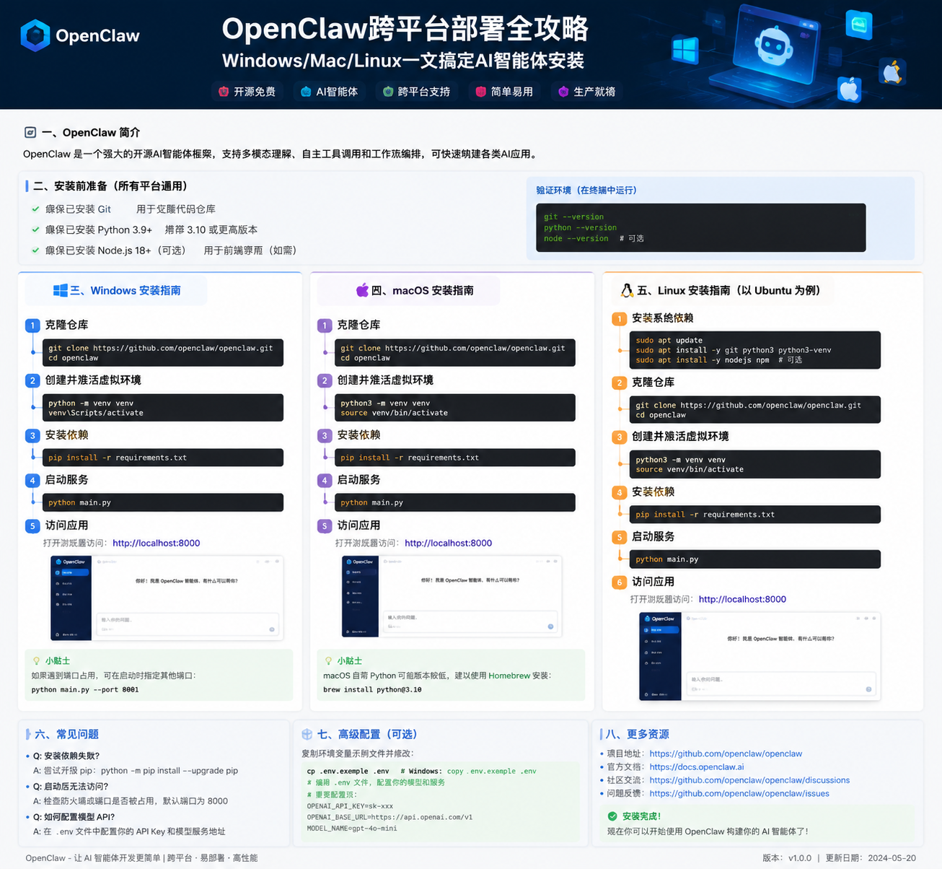This screenshot has height=869, width=942.
Task: Click the 八、更多资源 section heading
Action: coord(637,734)
